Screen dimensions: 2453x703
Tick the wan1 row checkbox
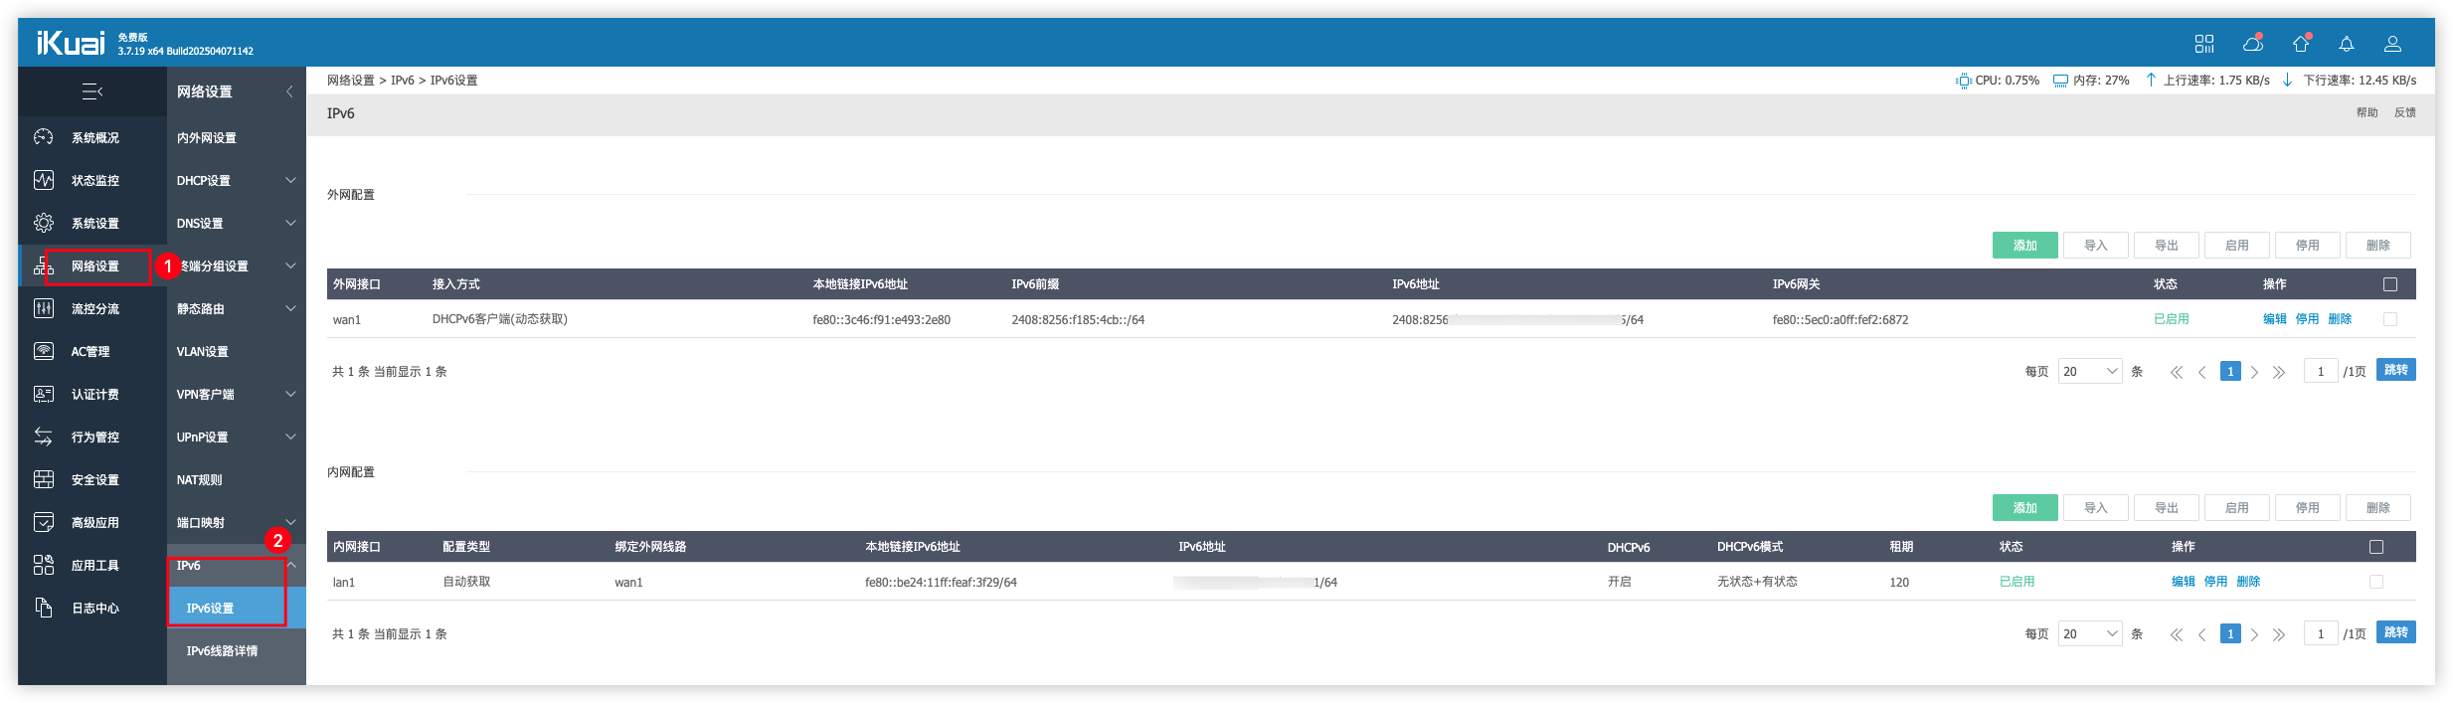(x=2390, y=319)
